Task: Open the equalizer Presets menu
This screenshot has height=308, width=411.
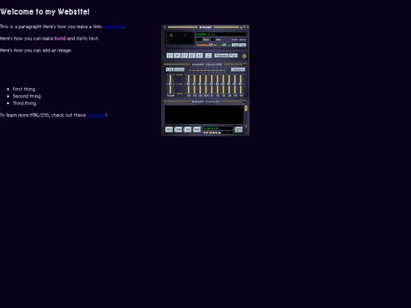Action: click(x=238, y=69)
